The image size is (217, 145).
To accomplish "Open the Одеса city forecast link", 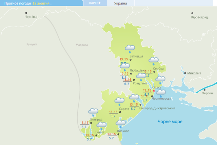I will point(157,87).
